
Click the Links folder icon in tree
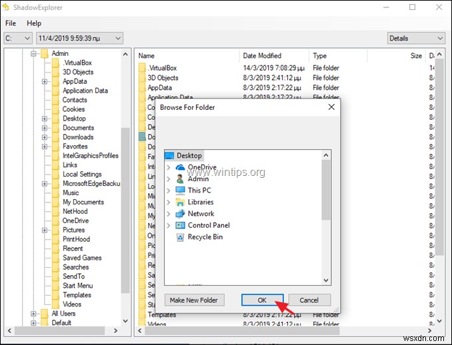tap(55, 165)
